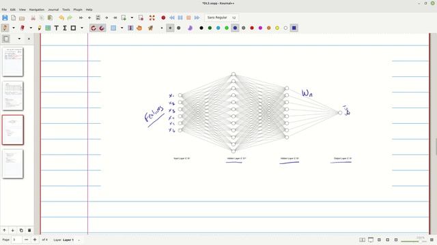
Task: Toggle stroke snapping rotation button
Action: click(x=102, y=28)
